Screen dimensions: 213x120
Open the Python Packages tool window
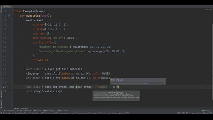click(x=49, y=111)
